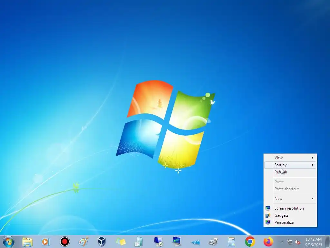This screenshot has height=248, width=330.
Task: Click the Show Desktop button
Action: [328, 242]
